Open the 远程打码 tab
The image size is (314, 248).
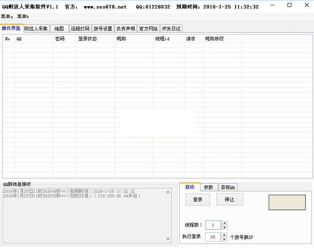[80, 28]
